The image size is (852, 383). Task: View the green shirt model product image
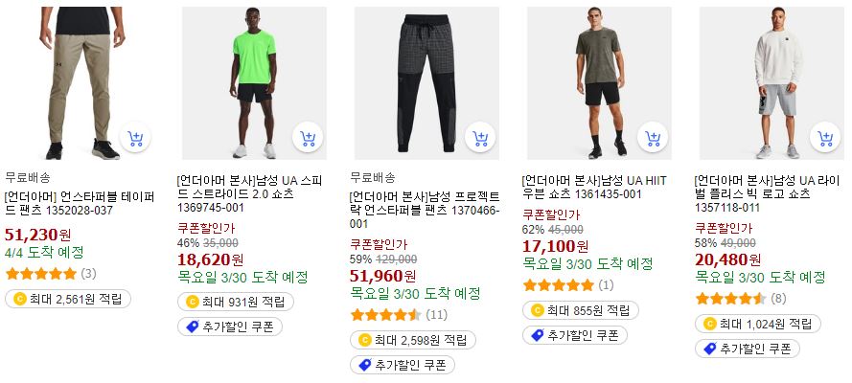click(254, 83)
